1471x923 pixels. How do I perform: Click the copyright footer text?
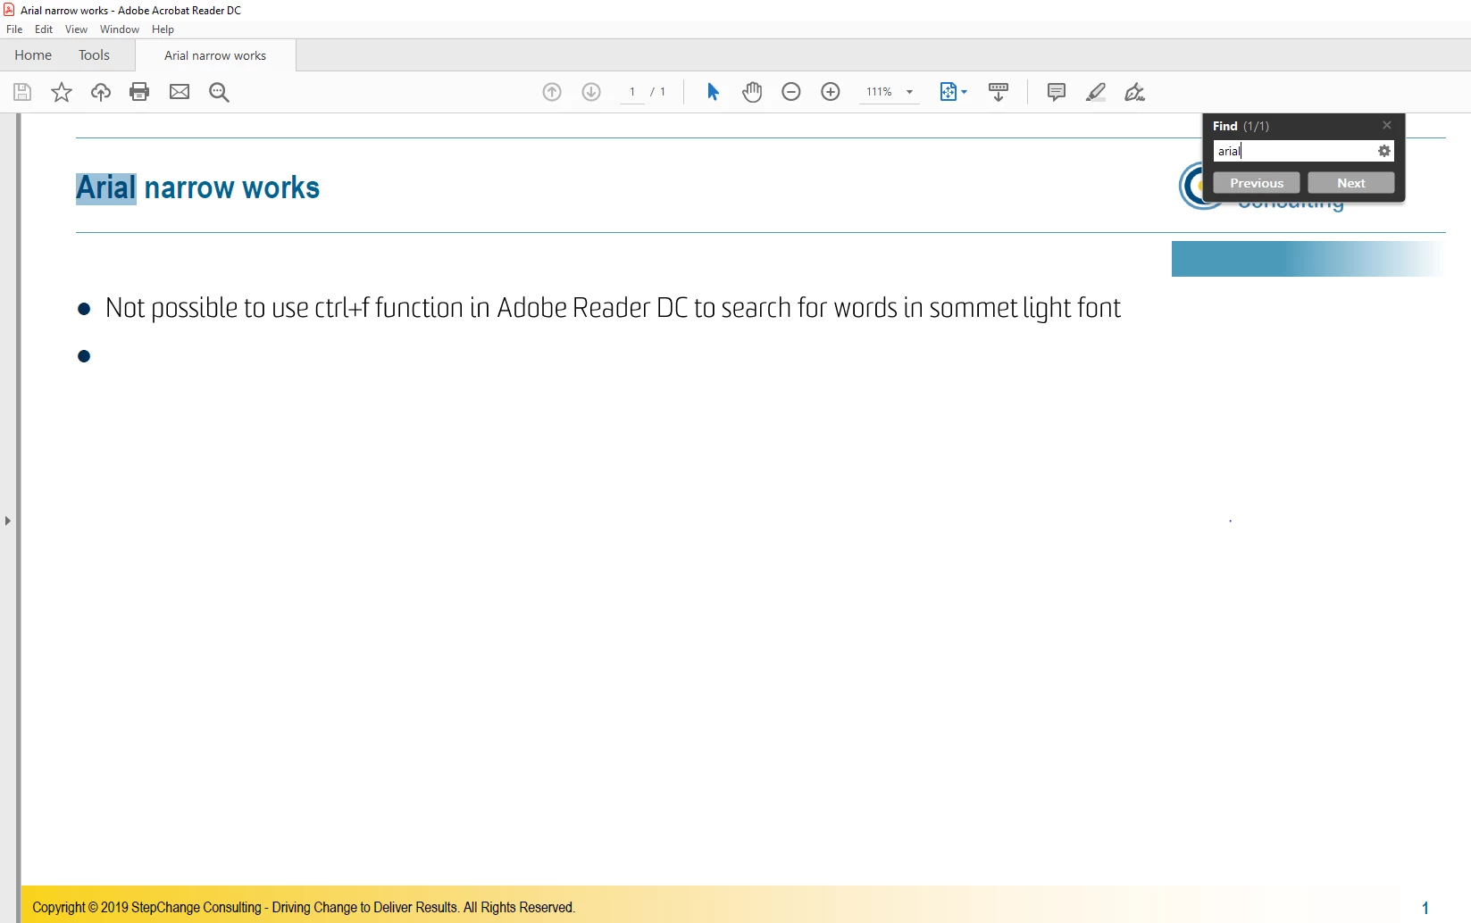point(304,908)
